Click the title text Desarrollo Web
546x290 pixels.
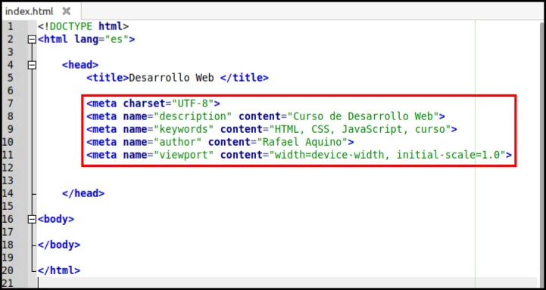point(171,78)
